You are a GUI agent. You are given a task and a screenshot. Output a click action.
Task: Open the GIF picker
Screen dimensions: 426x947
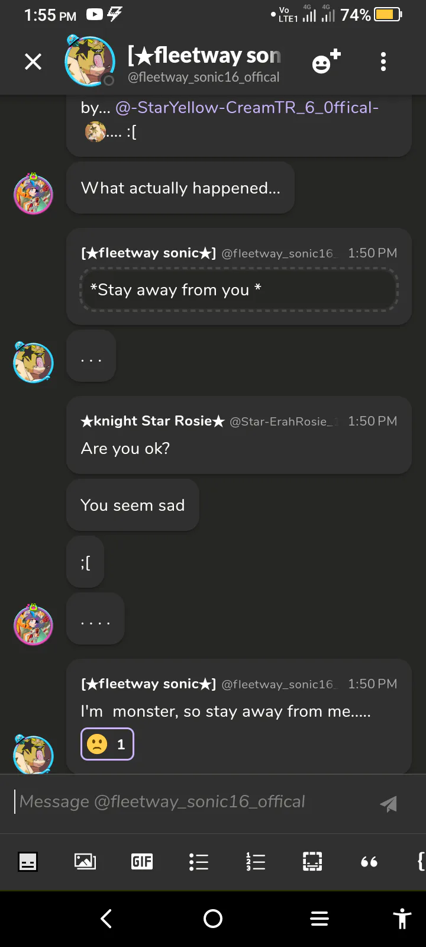(x=142, y=861)
